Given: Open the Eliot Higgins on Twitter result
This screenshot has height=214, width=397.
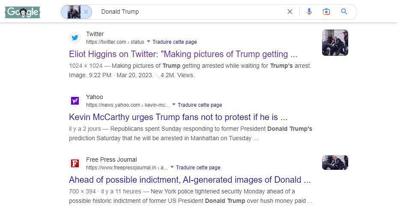Looking at the screenshot, I should [x=183, y=54].
